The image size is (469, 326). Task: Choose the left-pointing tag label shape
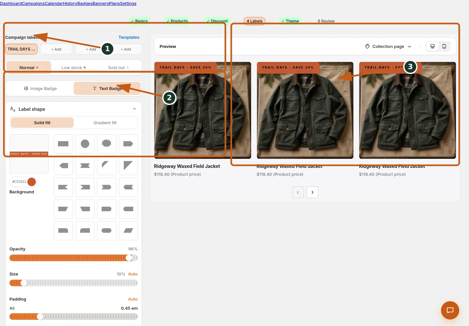(63, 166)
